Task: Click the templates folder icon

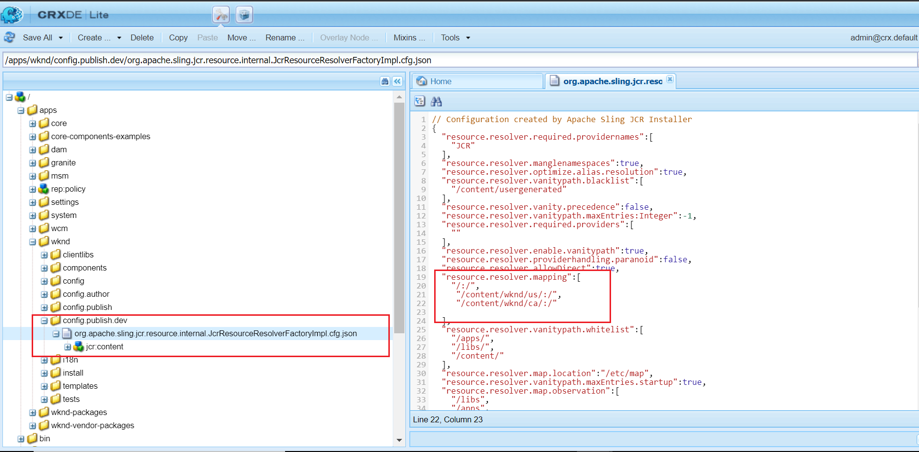Action: point(56,386)
